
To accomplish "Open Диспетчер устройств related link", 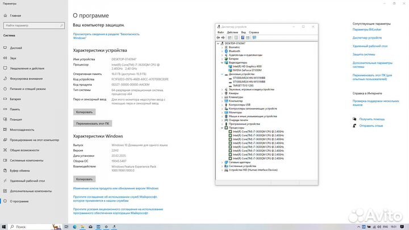I will tap(367, 38).
